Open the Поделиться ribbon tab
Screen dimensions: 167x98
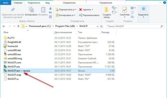[x=34, y=3]
